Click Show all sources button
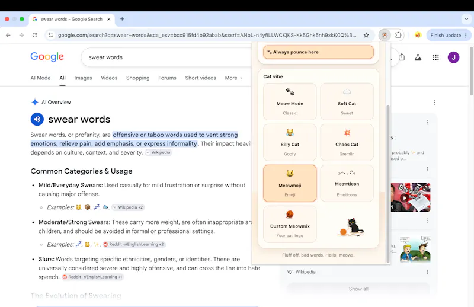 coord(358,289)
